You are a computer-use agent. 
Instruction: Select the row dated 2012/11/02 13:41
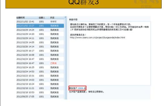pyautogui.click(x=40, y=21)
